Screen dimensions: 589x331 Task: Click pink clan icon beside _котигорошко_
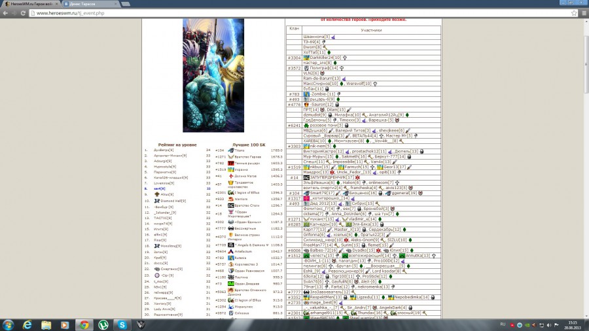[x=306, y=198]
